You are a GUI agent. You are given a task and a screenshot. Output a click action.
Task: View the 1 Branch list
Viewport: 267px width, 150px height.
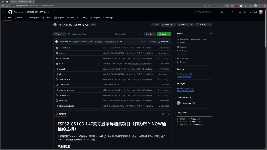[73, 34]
